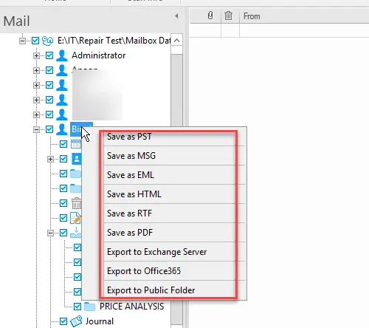Select the E:\IT\Repair Test mailbox database
This screenshot has width=369, height=328.
click(114, 41)
